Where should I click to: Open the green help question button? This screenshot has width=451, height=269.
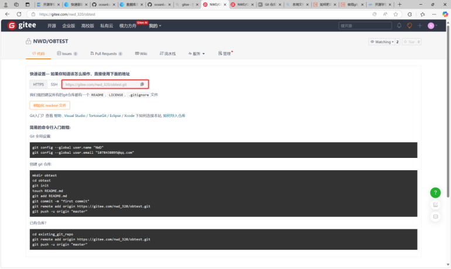click(x=435, y=192)
